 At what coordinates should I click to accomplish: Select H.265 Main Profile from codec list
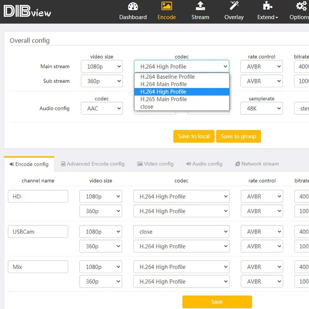(163, 99)
